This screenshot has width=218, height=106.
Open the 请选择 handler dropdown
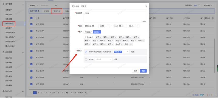click(103, 59)
